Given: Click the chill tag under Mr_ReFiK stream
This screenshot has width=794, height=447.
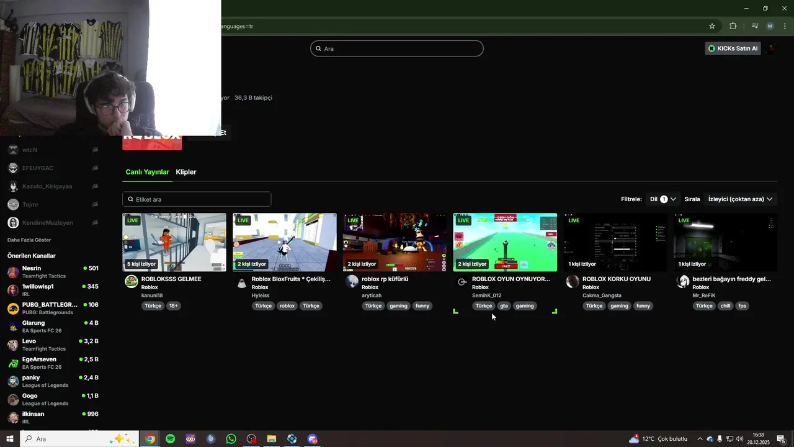Looking at the screenshot, I should pos(725,306).
